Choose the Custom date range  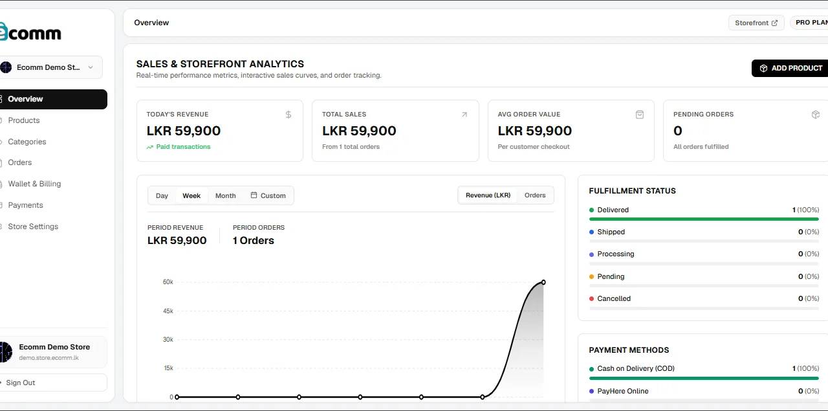point(268,195)
